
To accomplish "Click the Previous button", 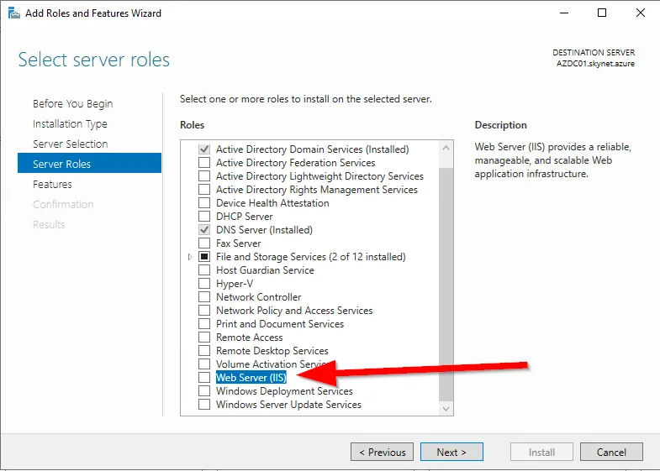I will tap(383, 452).
